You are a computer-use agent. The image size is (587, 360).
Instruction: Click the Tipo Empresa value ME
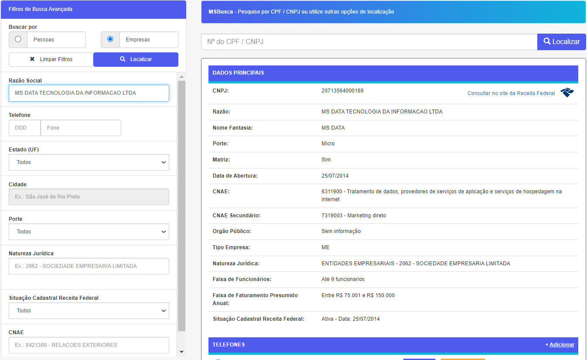325,247
